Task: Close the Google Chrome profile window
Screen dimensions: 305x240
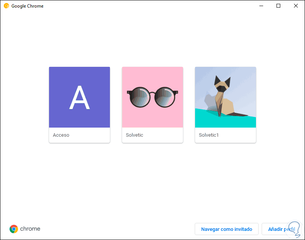Action: pyautogui.click(x=295, y=6)
